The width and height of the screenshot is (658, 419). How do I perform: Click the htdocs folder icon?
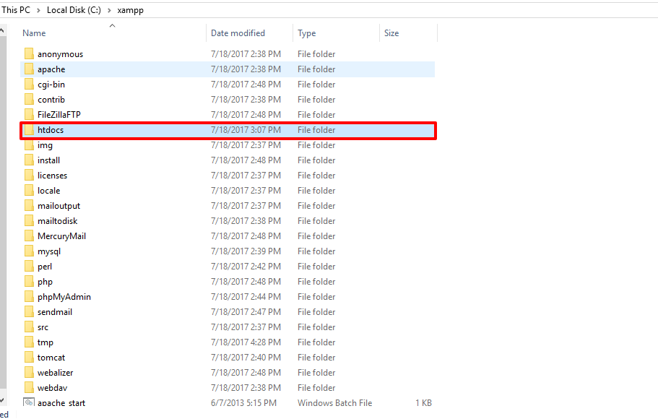point(29,130)
